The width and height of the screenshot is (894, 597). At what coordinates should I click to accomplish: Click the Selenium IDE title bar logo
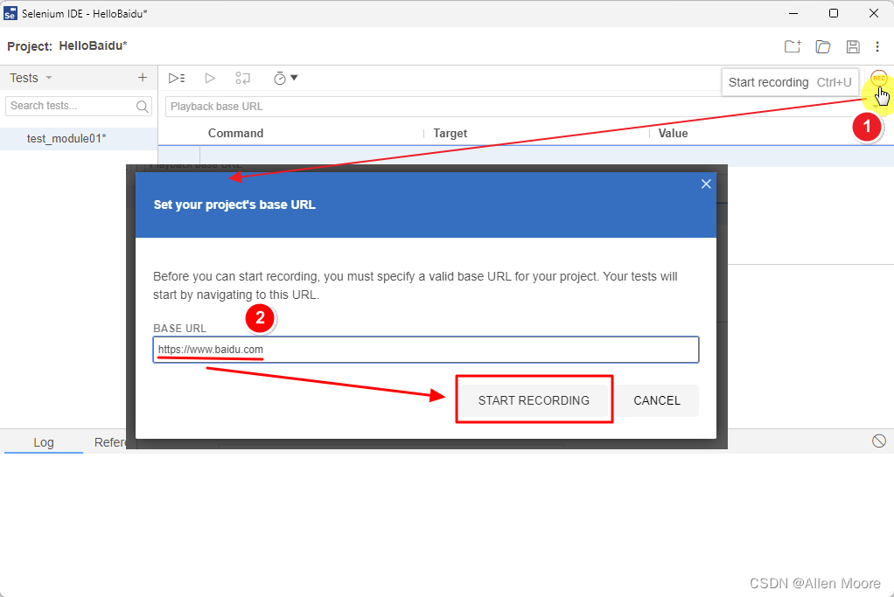tap(10, 13)
